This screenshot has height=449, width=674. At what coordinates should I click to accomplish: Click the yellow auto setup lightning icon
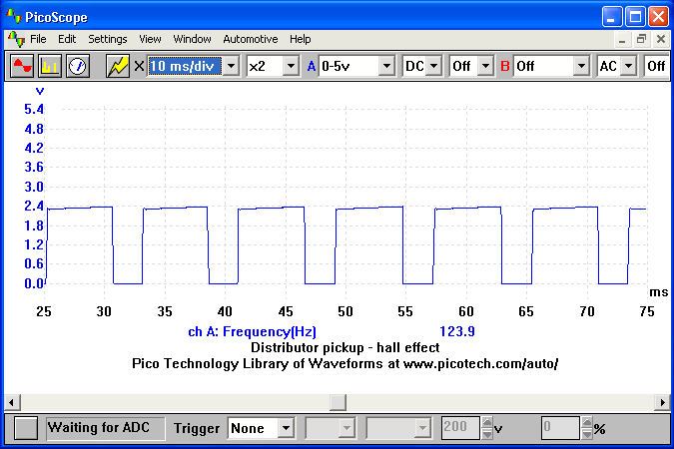point(118,66)
